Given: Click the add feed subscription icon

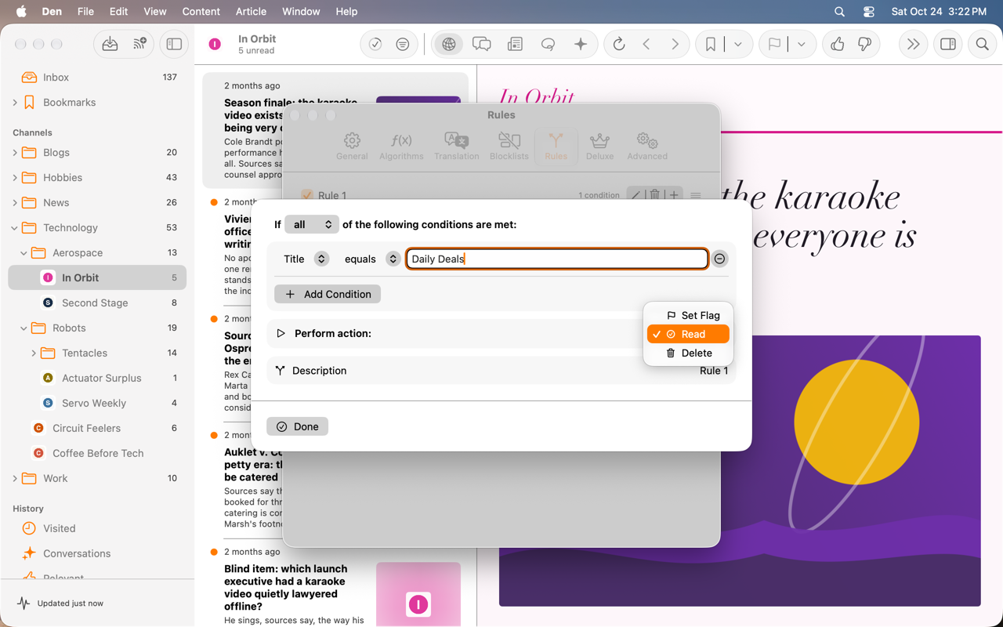Looking at the screenshot, I should [x=140, y=45].
